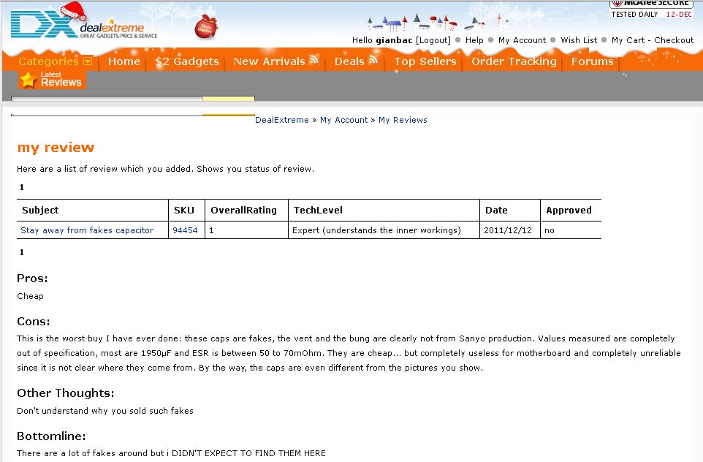Click the 'Other Thoughts:' heading
Screen dimensions: 703x462
click(x=66, y=393)
